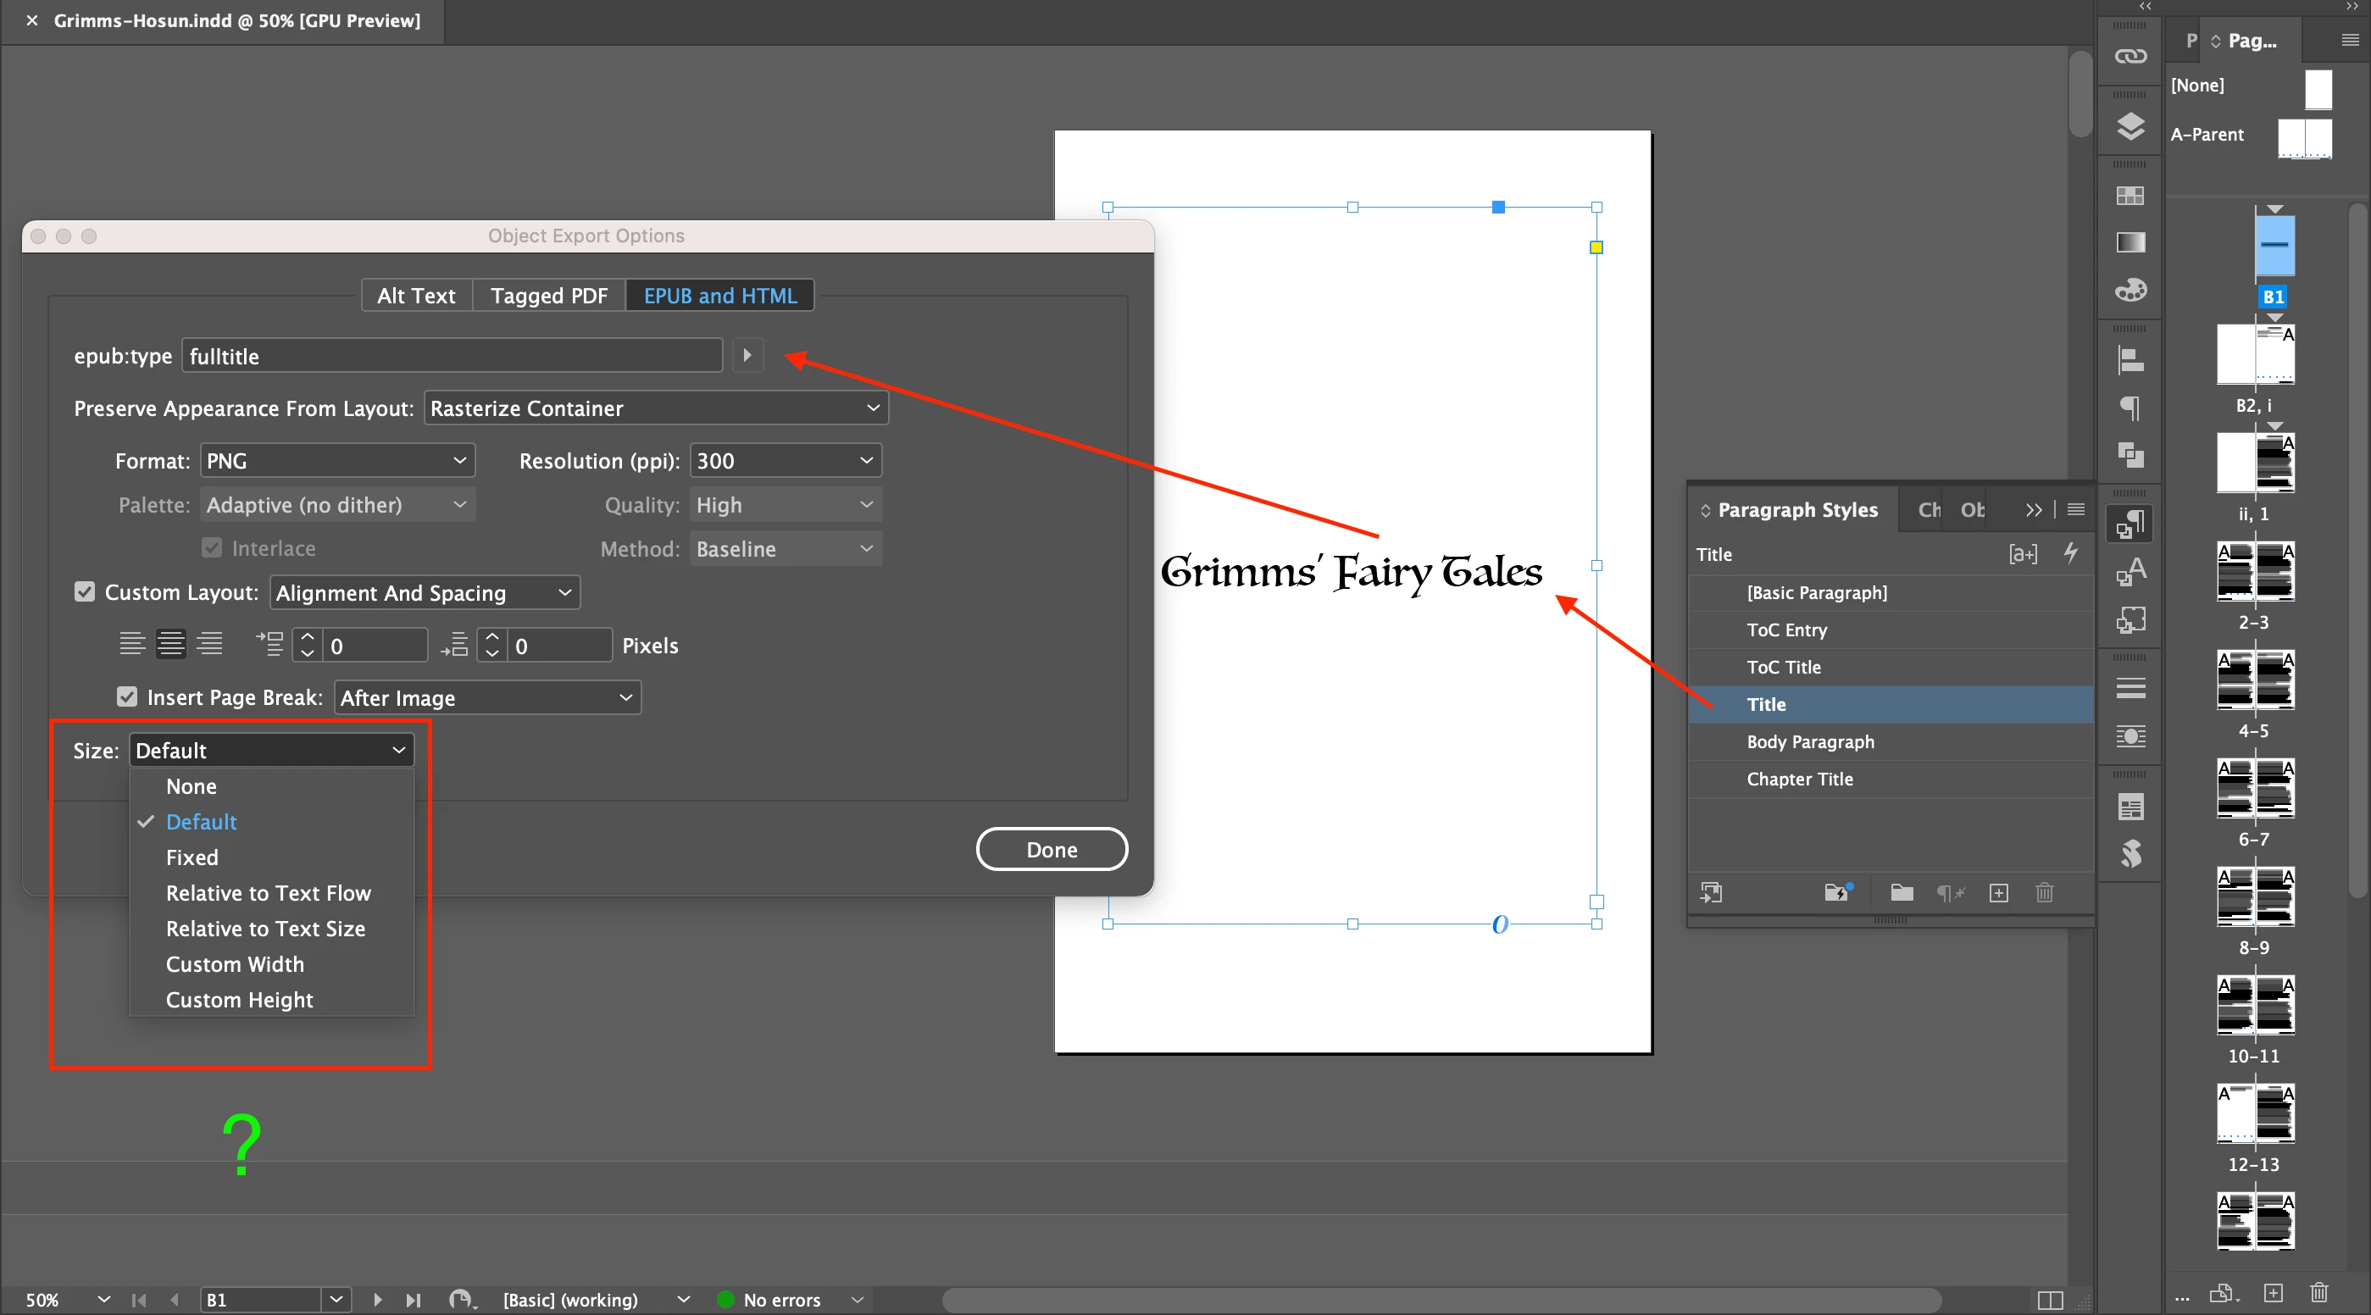Viewport: 2371px width, 1315px height.
Task: Open the Gradient panel icon
Action: (x=2129, y=242)
